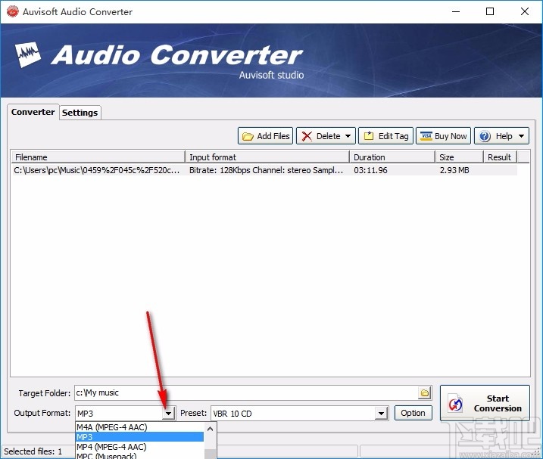Close the Auvisoft Audio Converter window
Screen dimensions: 543x459
tap(525, 11)
